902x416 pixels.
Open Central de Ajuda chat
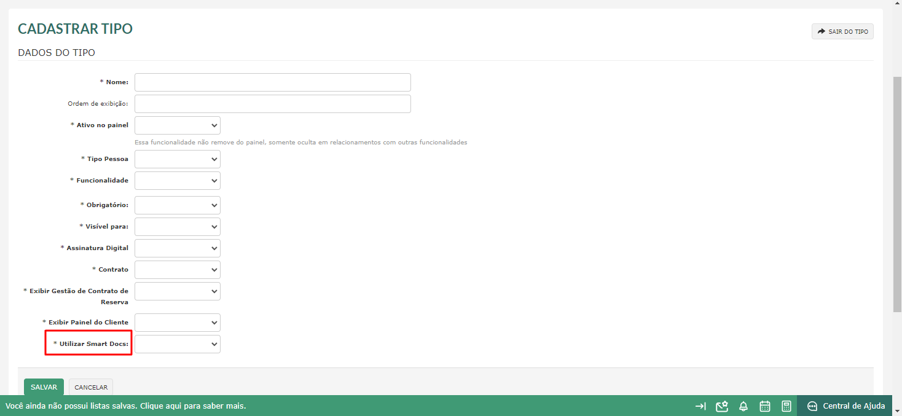(x=845, y=406)
